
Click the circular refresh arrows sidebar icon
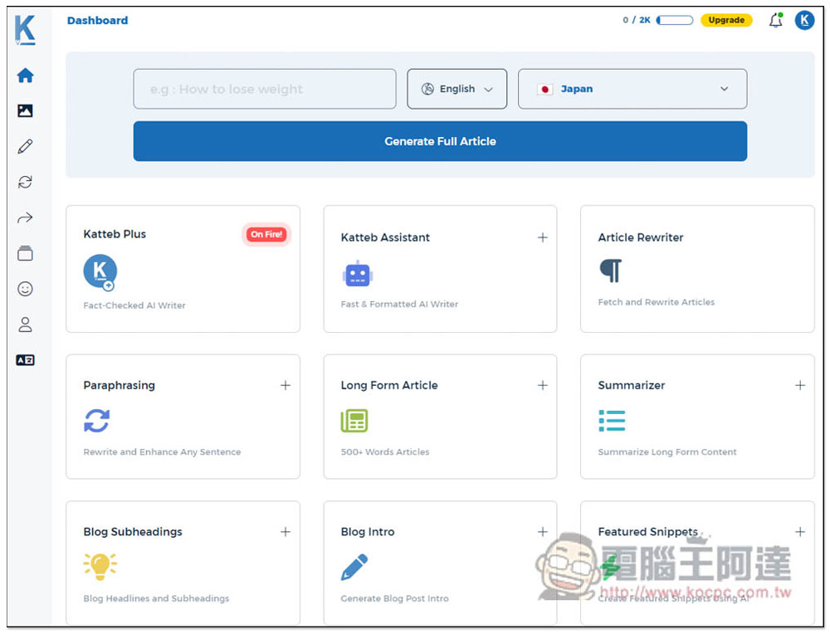pos(25,182)
